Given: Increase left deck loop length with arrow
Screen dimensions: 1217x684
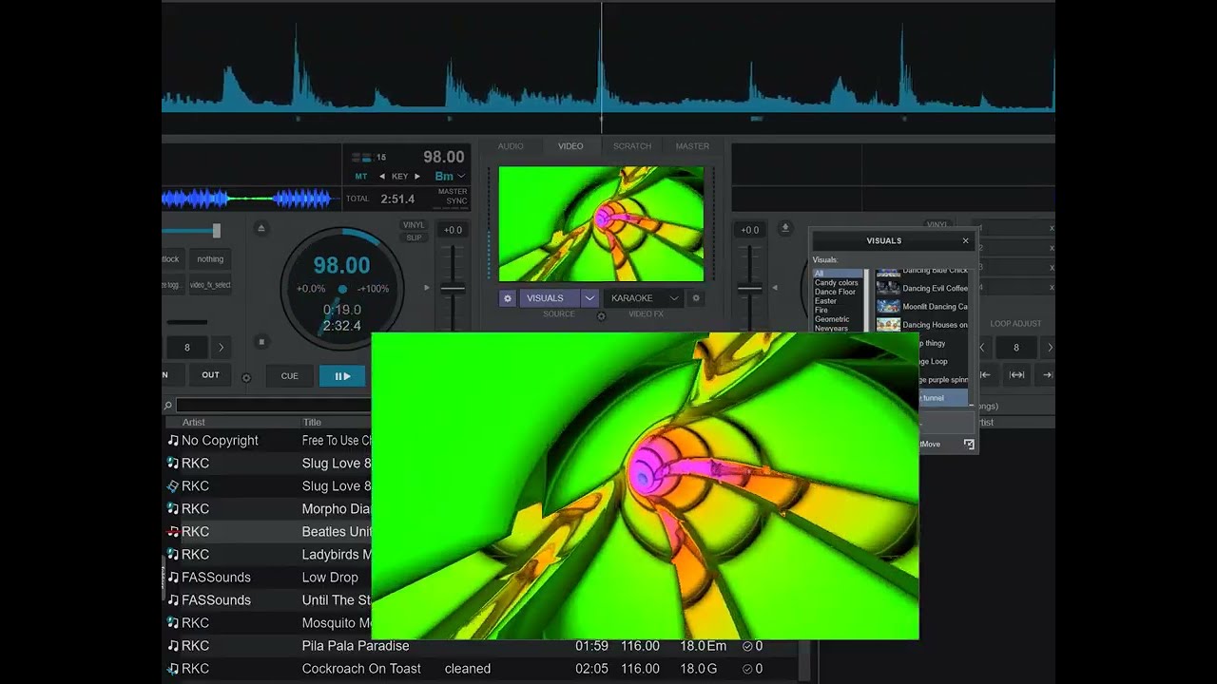Looking at the screenshot, I should [222, 348].
